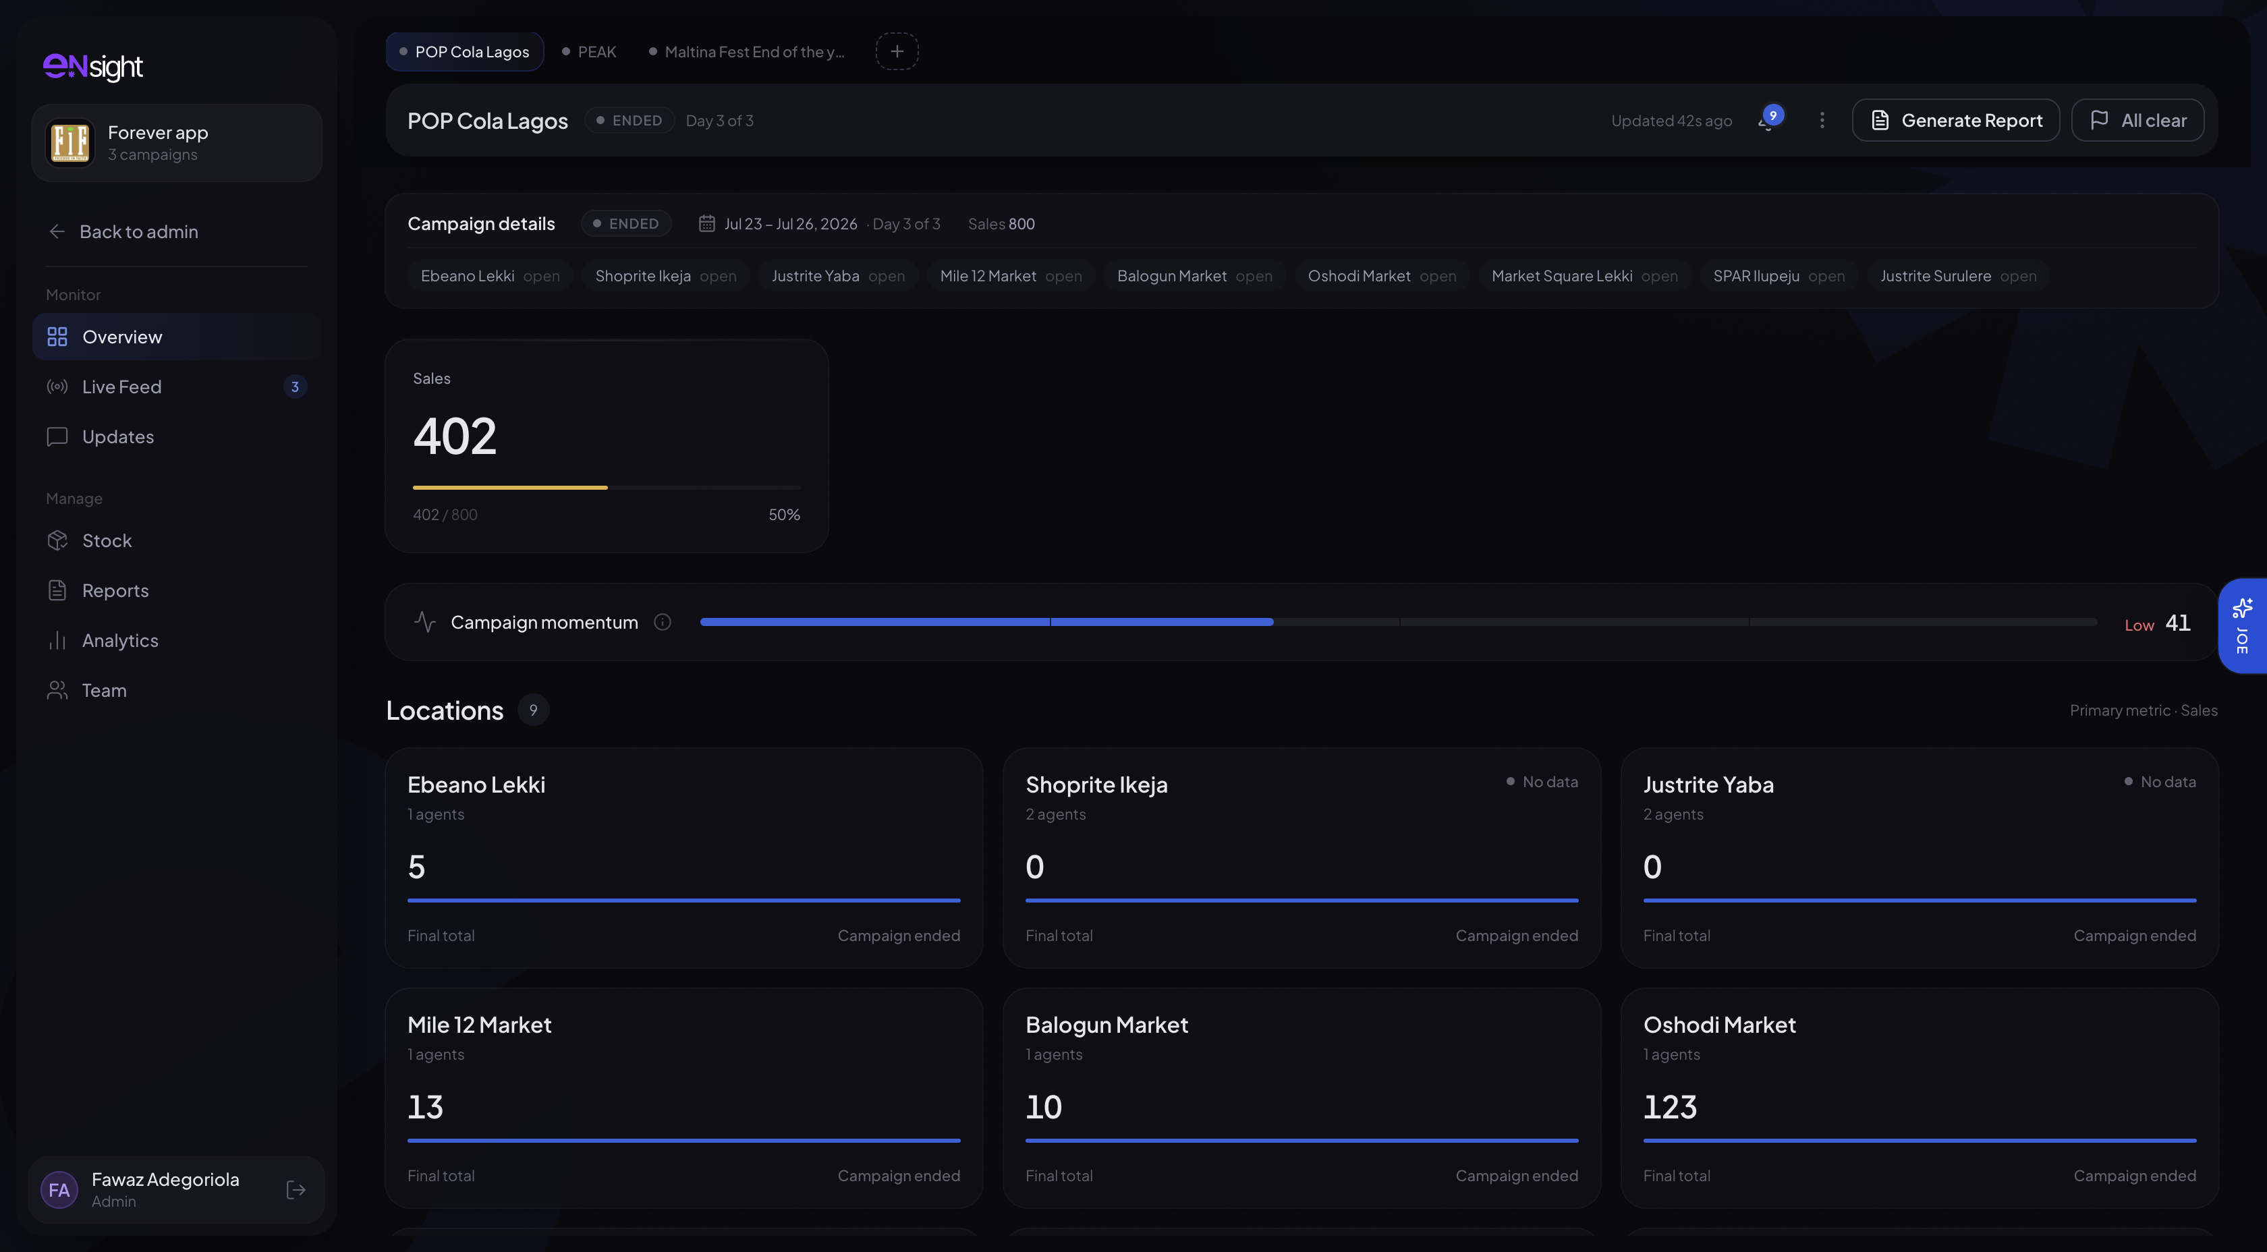Screen dimensions: 2267x1252
Task: Click the Back to admin link
Action: [123, 231]
